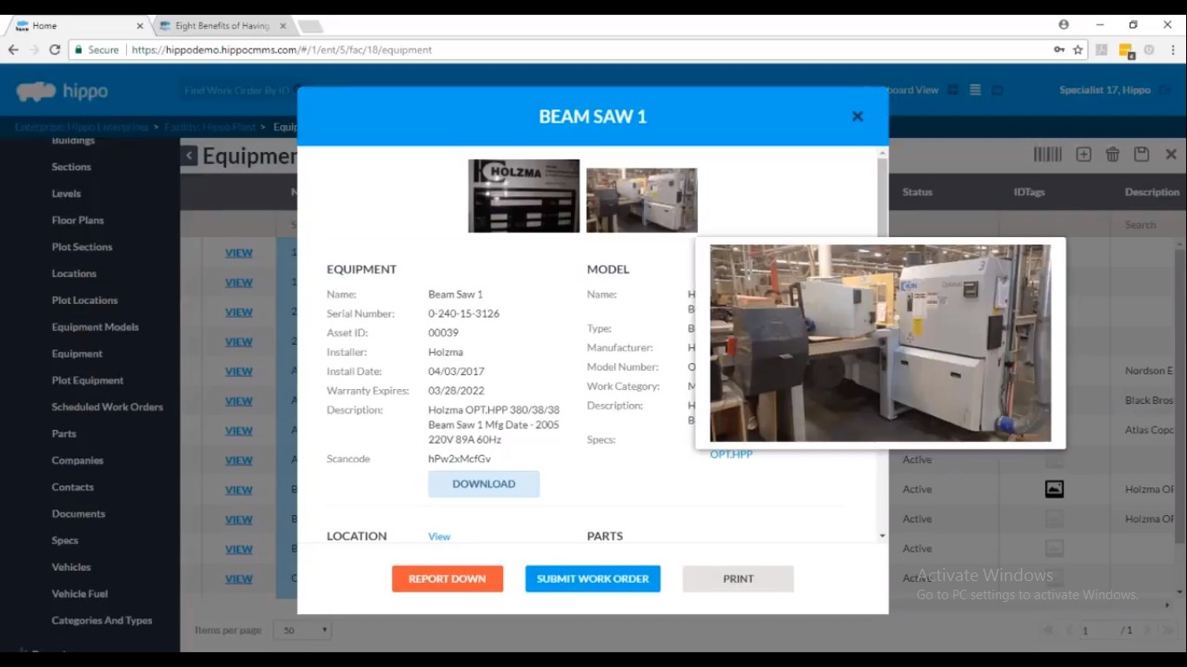Click the add equipment plus icon
The height and width of the screenshot is (667, 1187).
click(x=1084, y=154)
